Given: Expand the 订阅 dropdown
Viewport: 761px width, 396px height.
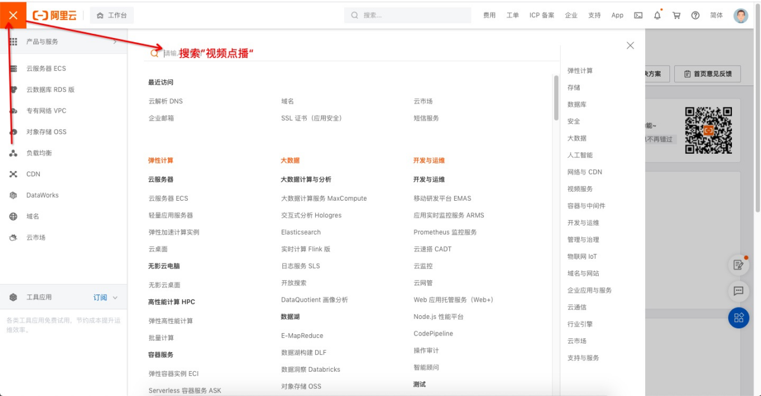Looking at the screenshot, I should (106, 297).
